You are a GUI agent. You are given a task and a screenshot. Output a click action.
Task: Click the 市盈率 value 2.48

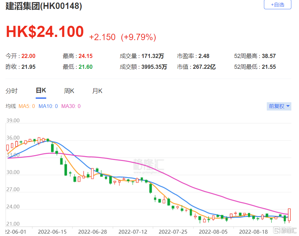204,56
